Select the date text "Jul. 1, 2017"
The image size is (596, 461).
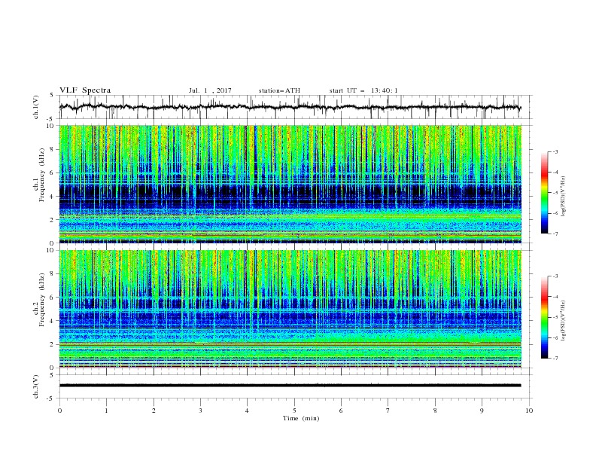click(x=210, y=90)
